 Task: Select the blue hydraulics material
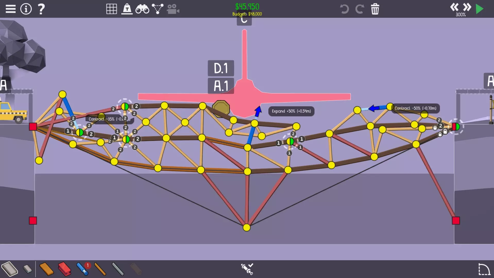[82, 269]
